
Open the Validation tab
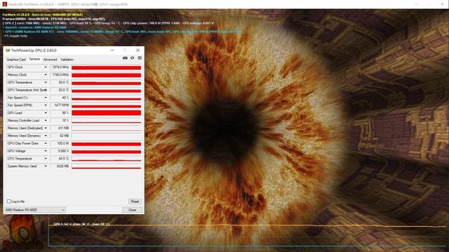(67, 59)
